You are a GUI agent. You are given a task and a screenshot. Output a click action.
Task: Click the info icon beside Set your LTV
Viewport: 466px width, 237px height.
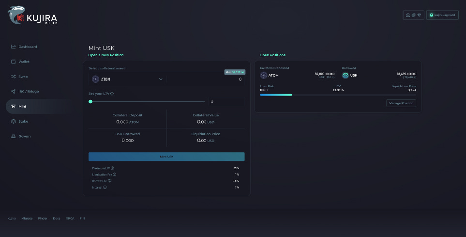[x=112, y=94]
